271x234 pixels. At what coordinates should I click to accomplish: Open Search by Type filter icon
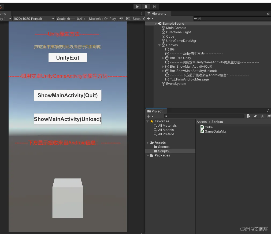click(x=248, y=116)
